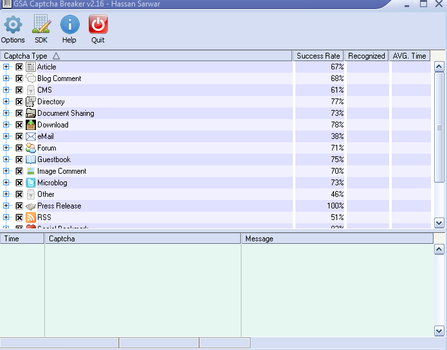Toggle the Forum checkbox

pos(19,148)
